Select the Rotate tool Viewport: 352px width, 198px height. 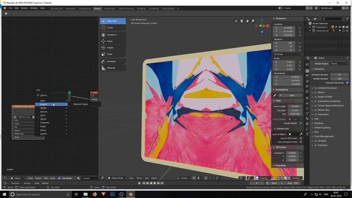click(x=113, y=48)
